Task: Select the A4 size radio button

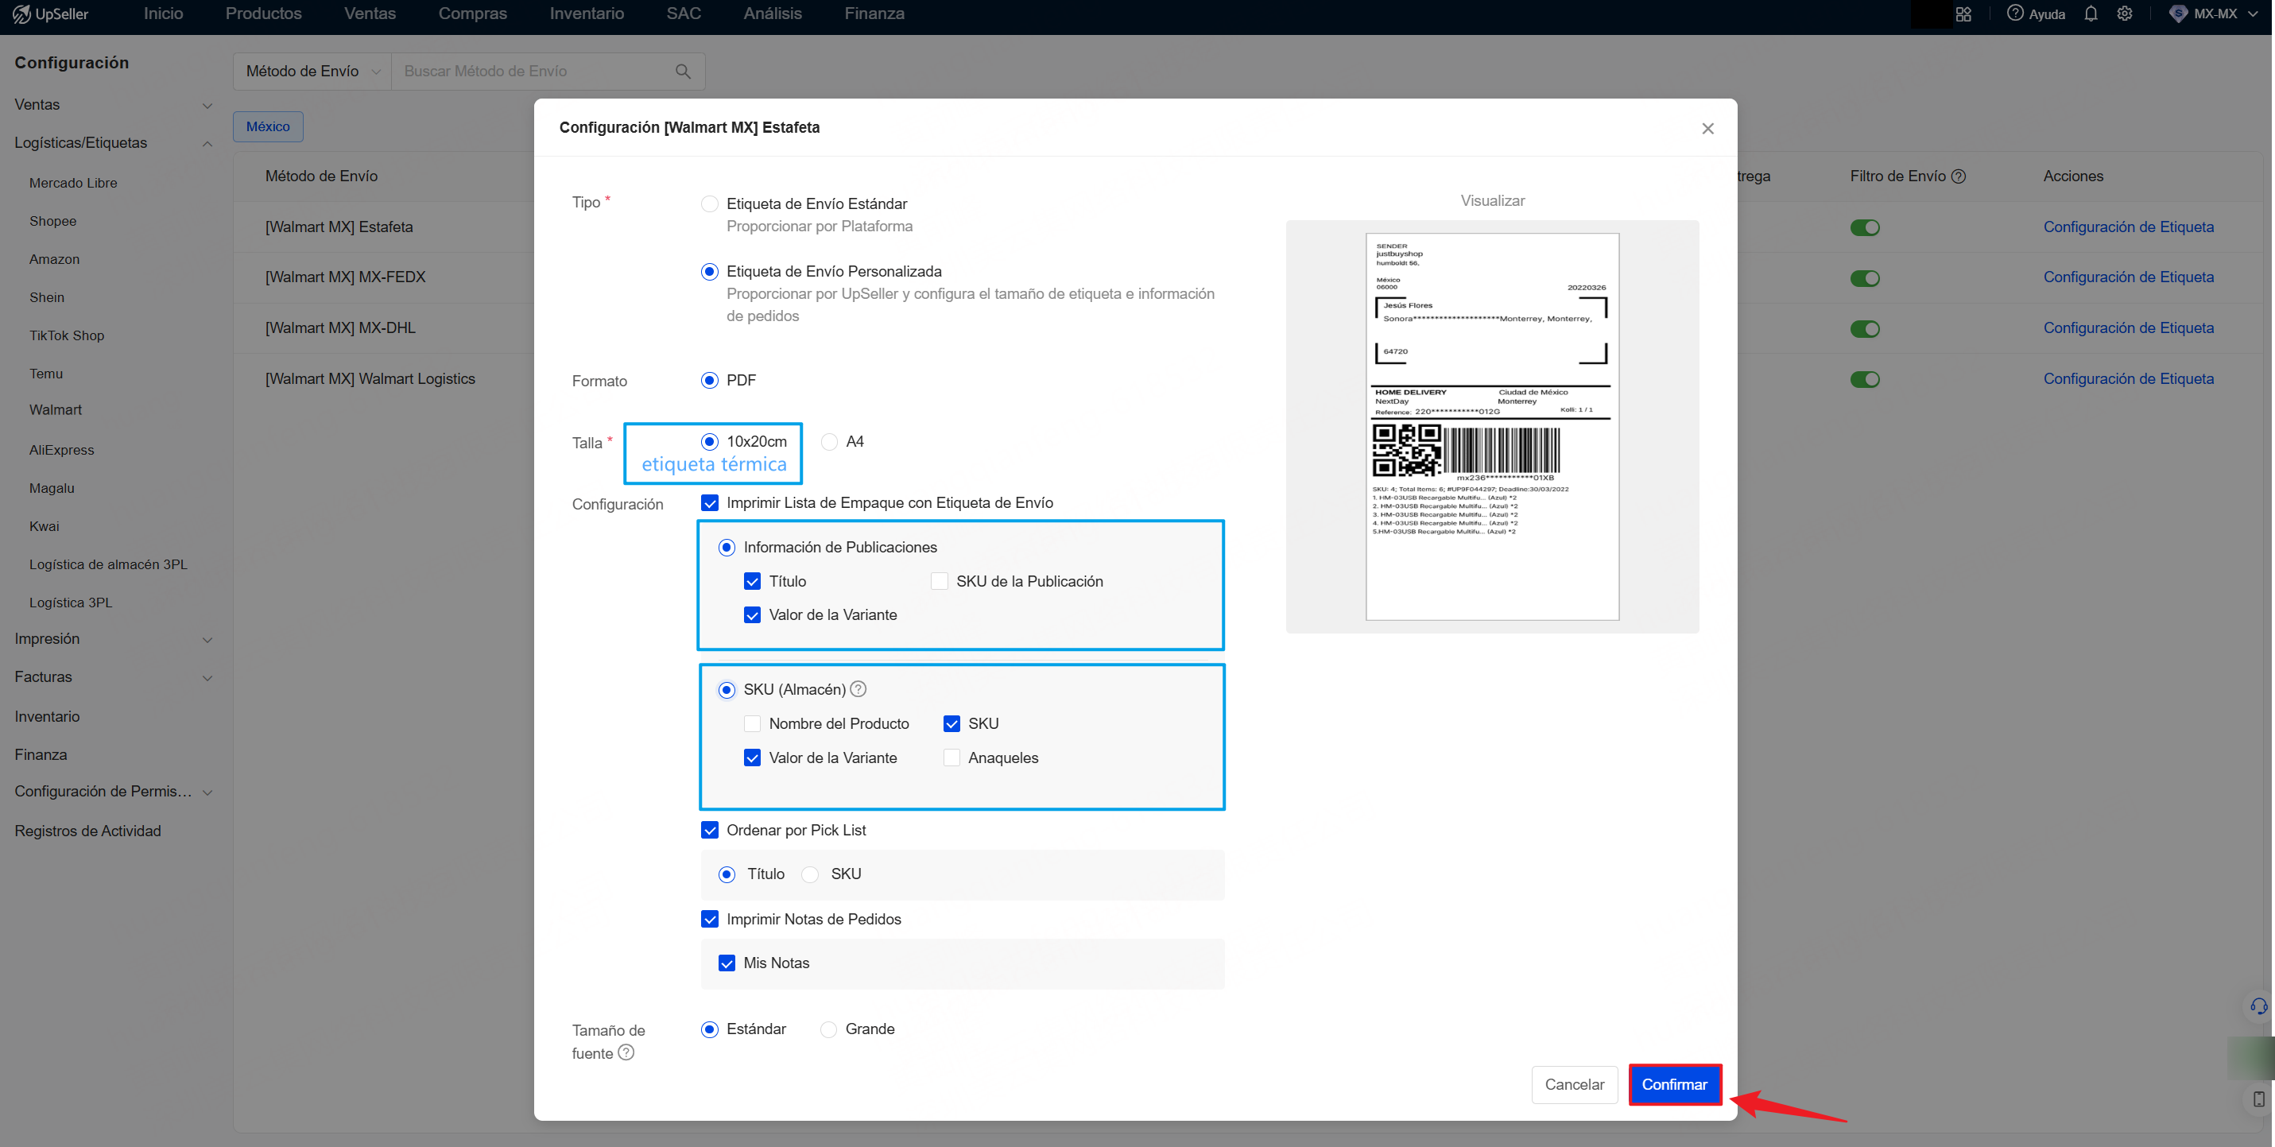Action: coord(827,441)
